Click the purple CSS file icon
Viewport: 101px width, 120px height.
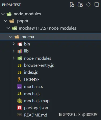(19, 87)
